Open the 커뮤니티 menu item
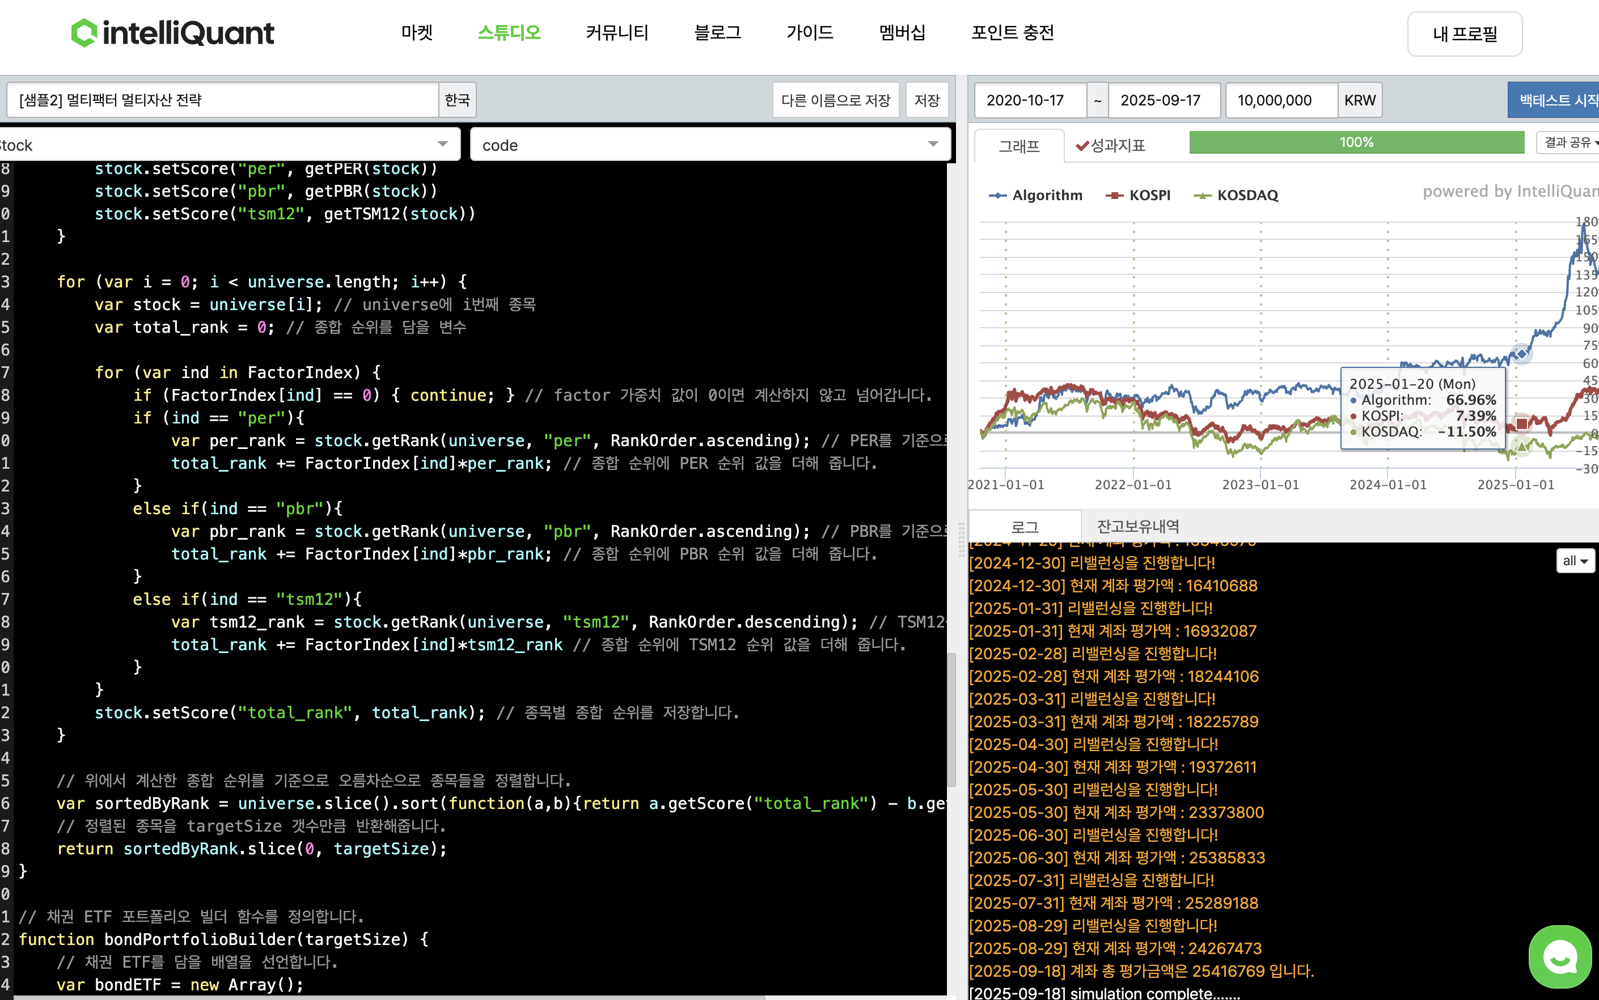Viewport: 1599px width, 1000px height. tap(616, 32)
